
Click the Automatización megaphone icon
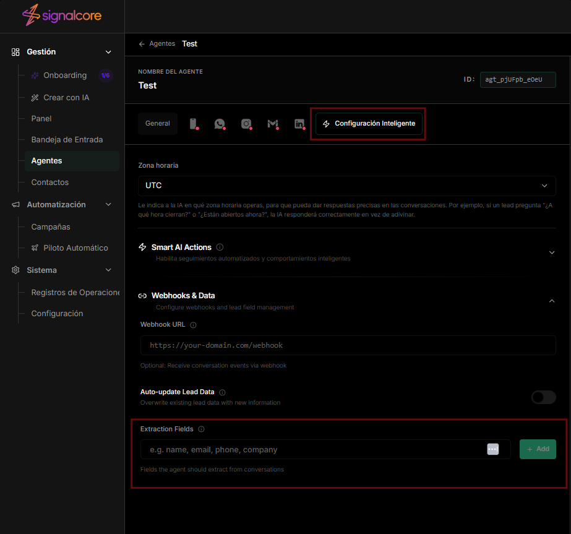tap(15, 205)
